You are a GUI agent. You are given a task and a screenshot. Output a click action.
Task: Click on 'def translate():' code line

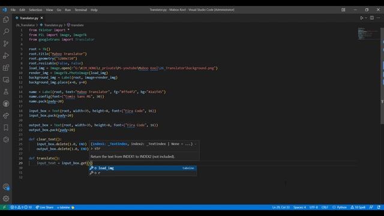coord(44,158)
